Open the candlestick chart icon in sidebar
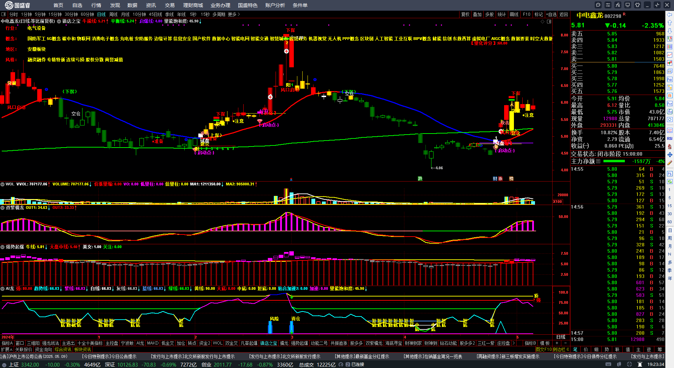 click(670, 63)
